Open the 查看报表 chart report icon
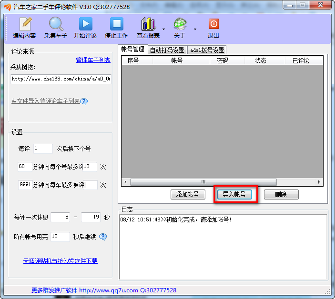The width and height of the screenshot is (335, 299). pyautogui.click(x=148, y=24)
